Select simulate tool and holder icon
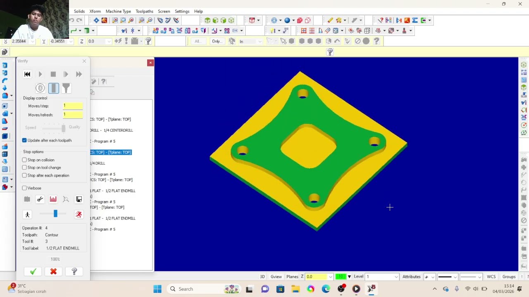Image resolution: width=529 pixels, height=297 pixels. (x=66, y=88)
